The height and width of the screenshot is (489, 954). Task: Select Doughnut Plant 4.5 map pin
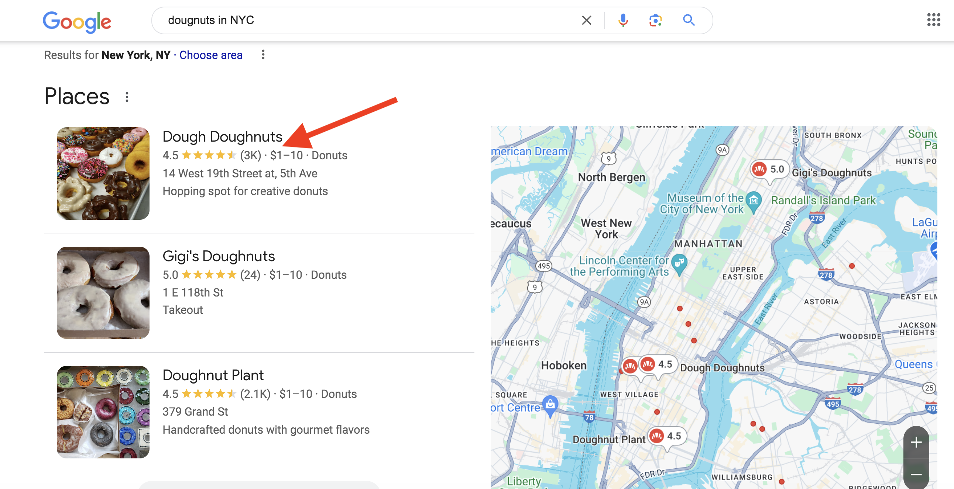tap(667, 437)
